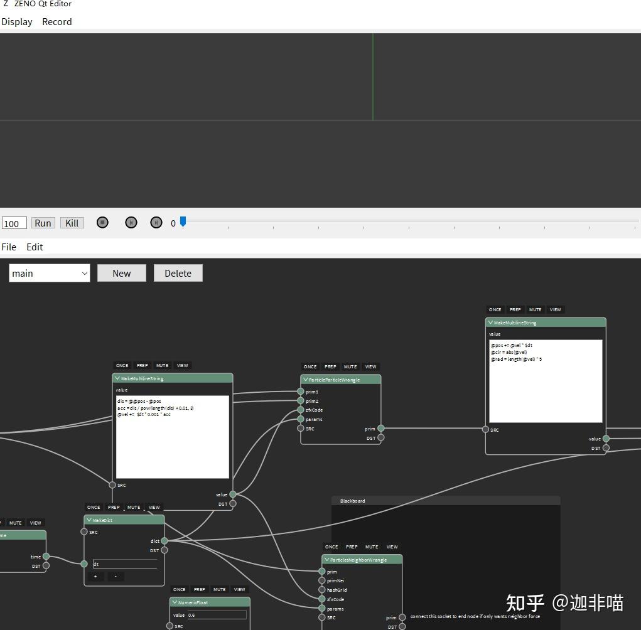The image size is (641, 630).
Task: Click the prim1 input socket on ParticleParticleWrangle
Action: coord(301,392)
